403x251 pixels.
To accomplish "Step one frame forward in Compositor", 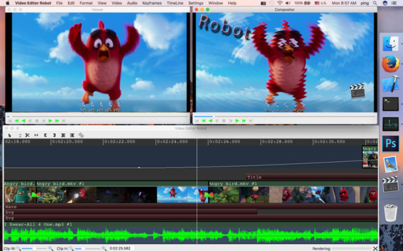I will click(230, 120).
